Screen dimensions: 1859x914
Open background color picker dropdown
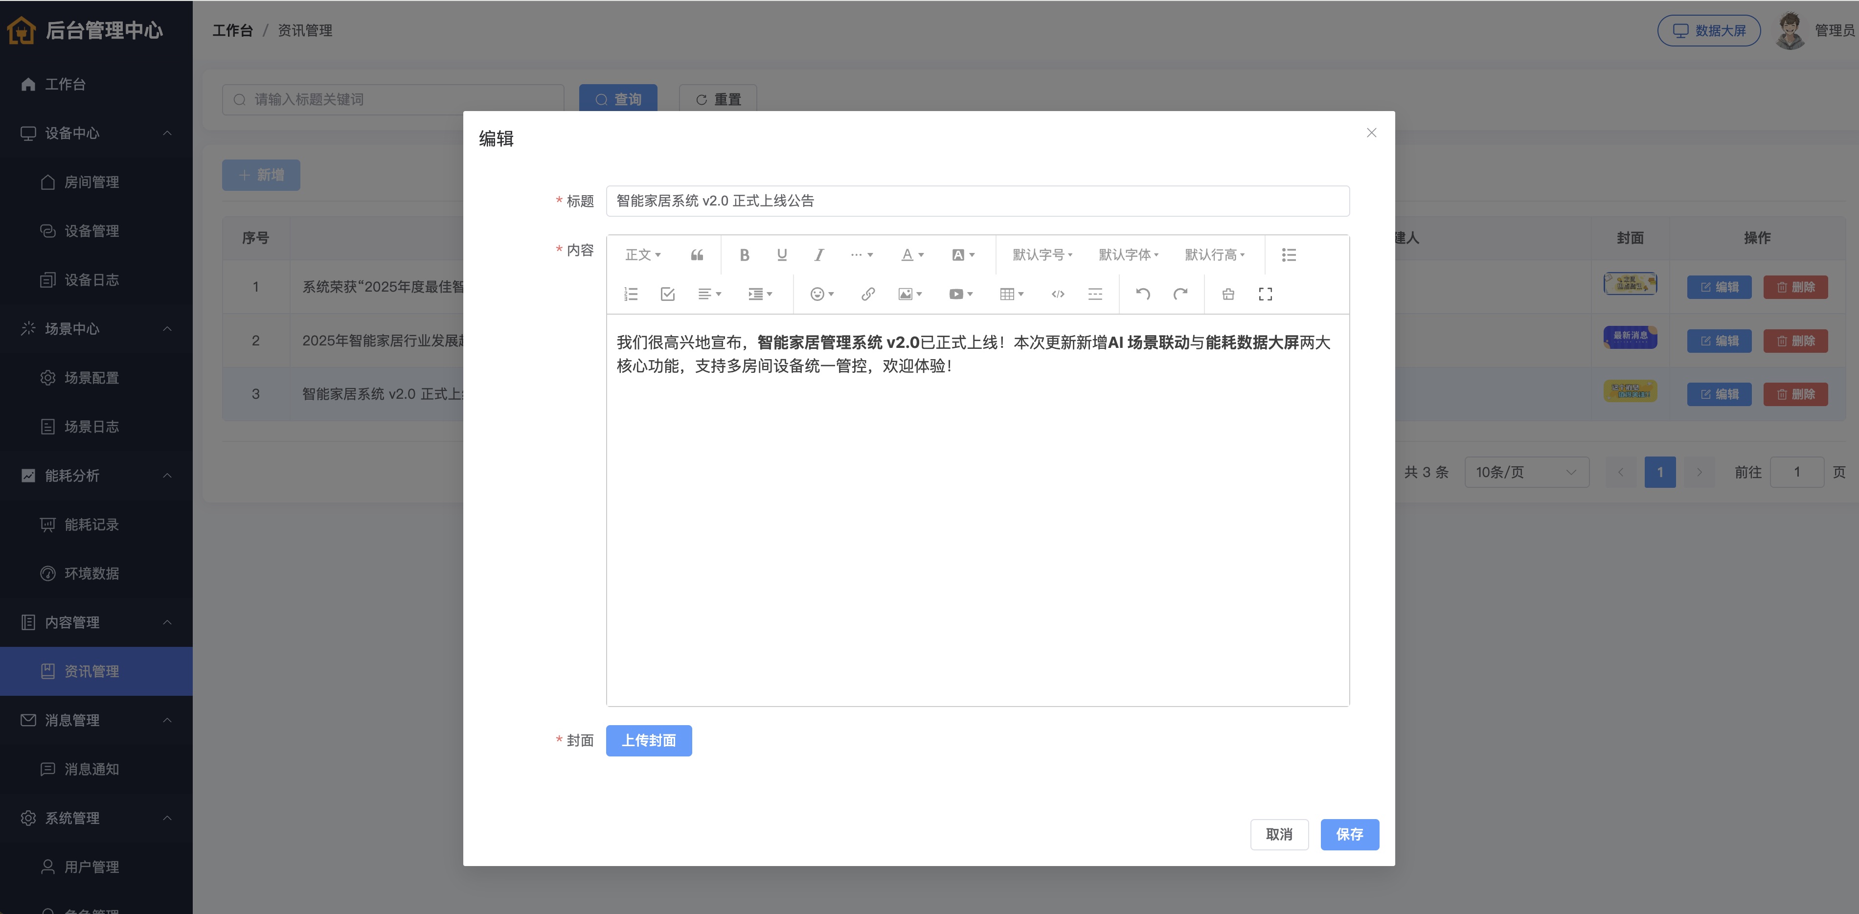tap(963, 255)
